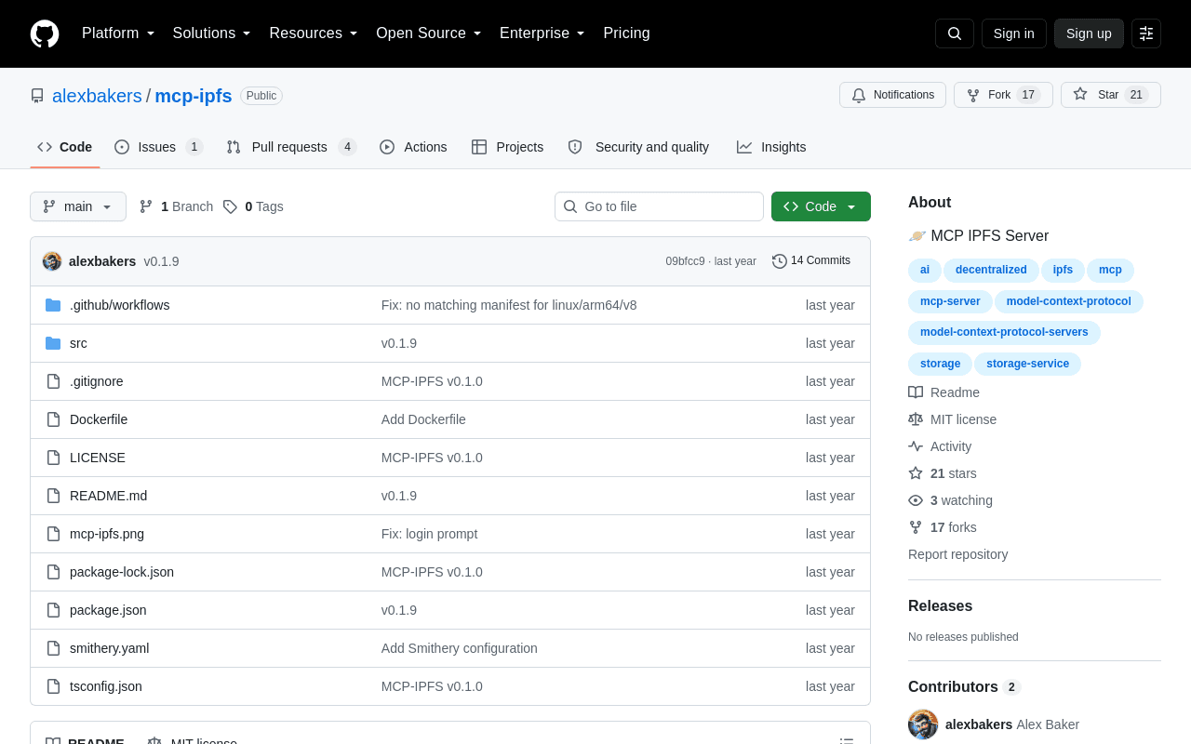This screenshot has width=1191, height=744.
Task: Click the Sign up button
Action: [1089, 33]
